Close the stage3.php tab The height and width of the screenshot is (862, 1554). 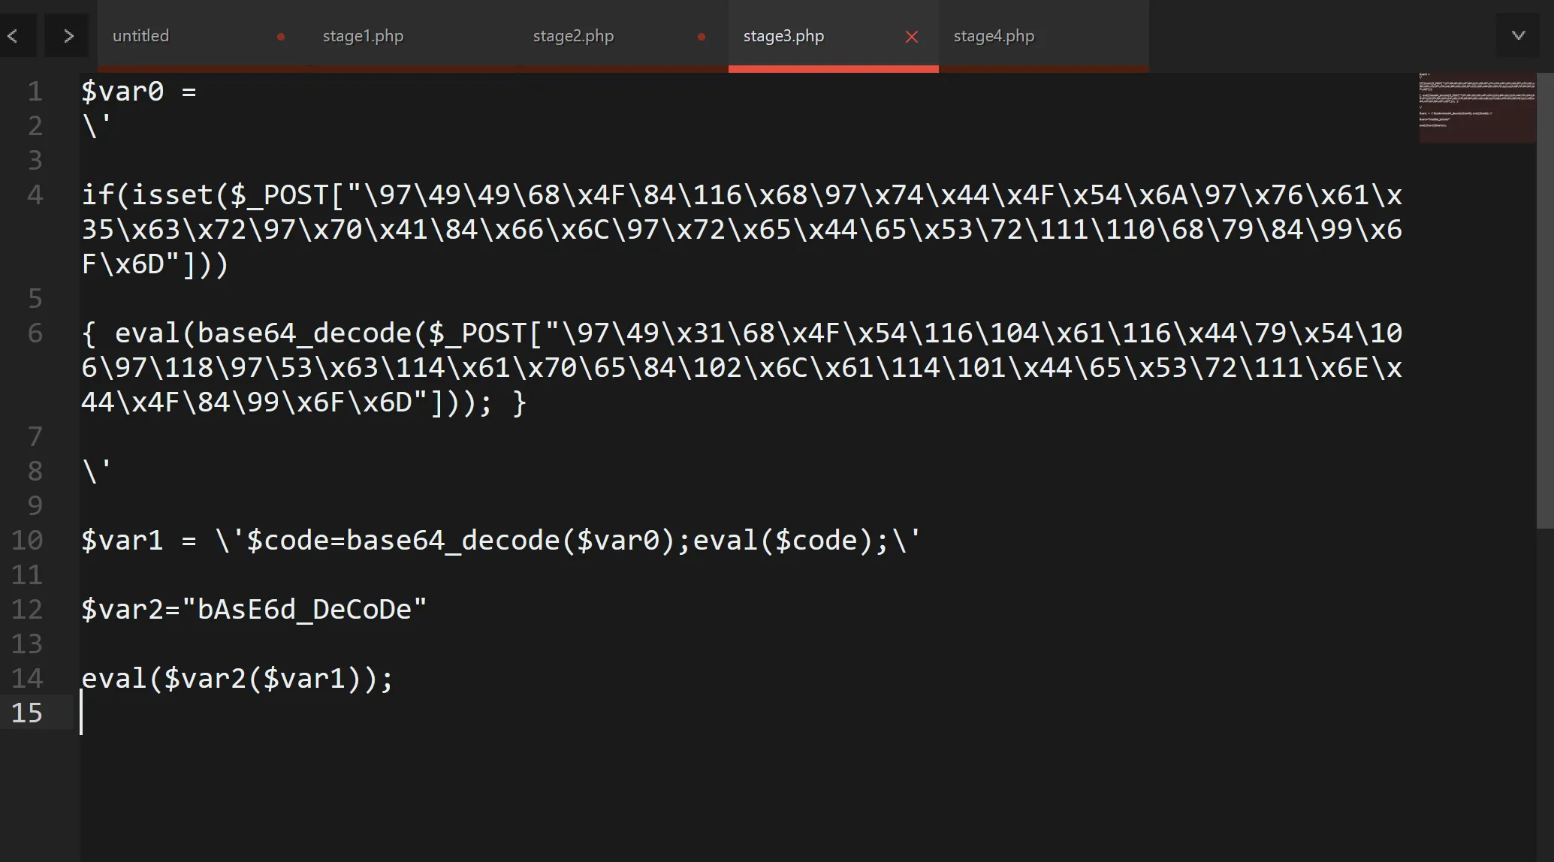click(x=911, y=36)
